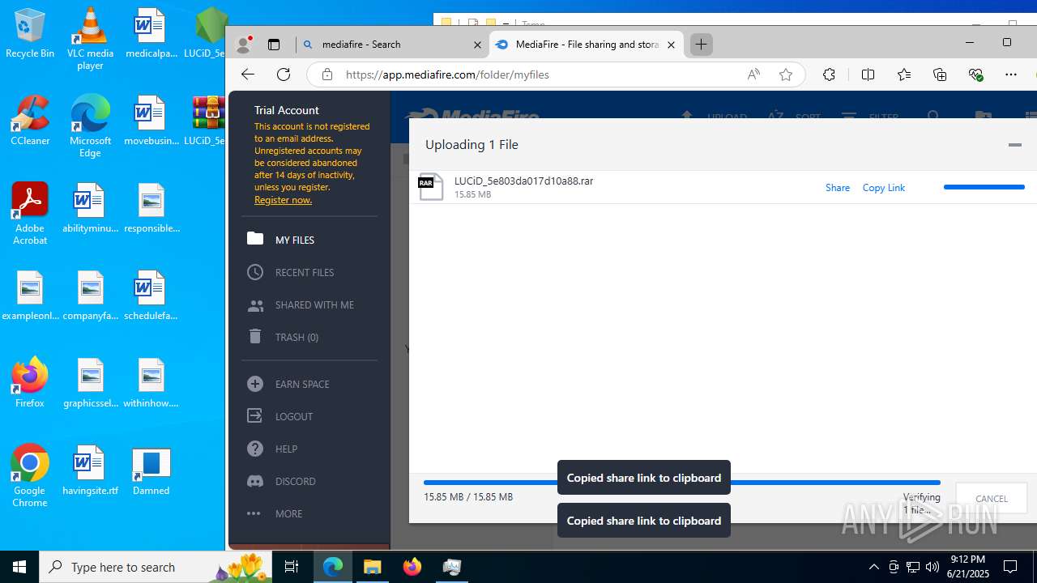1037x583 pixels.
Task: Select the Damned desktop shortcut
Action: pyautogui.click(x=151, y=470)
